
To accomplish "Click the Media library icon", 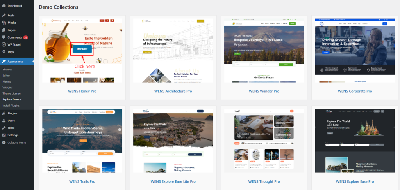I will [x=4, y=23].
